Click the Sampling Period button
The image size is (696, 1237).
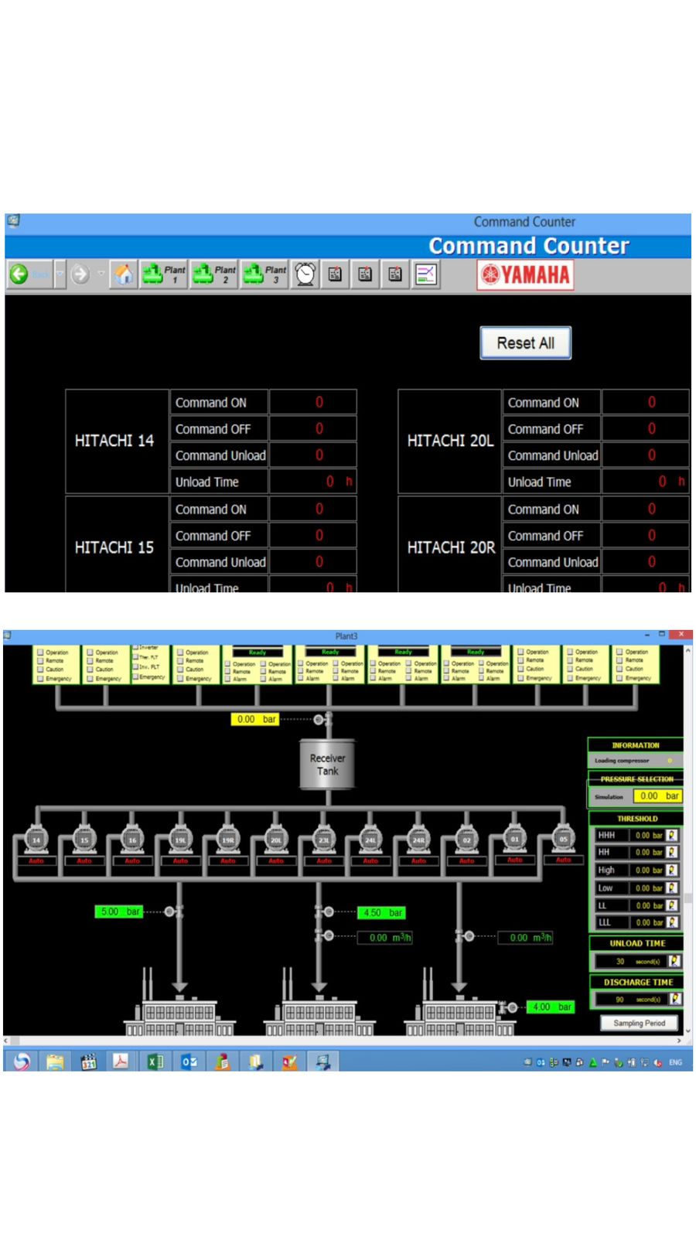coord(639,1023)
